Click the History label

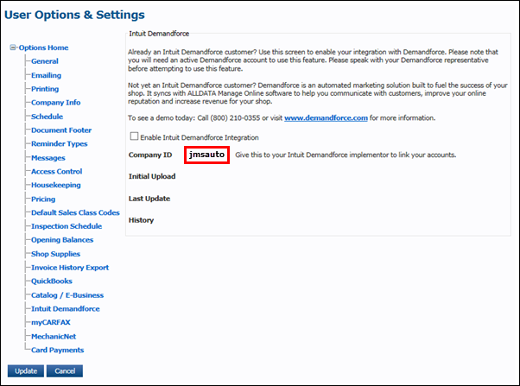point(142,220)
